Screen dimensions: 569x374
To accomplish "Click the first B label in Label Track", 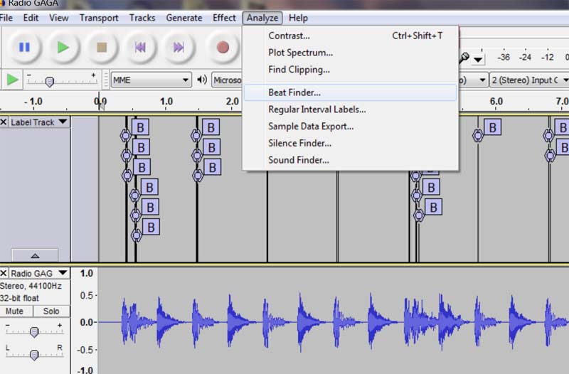I will click(141, 127).
